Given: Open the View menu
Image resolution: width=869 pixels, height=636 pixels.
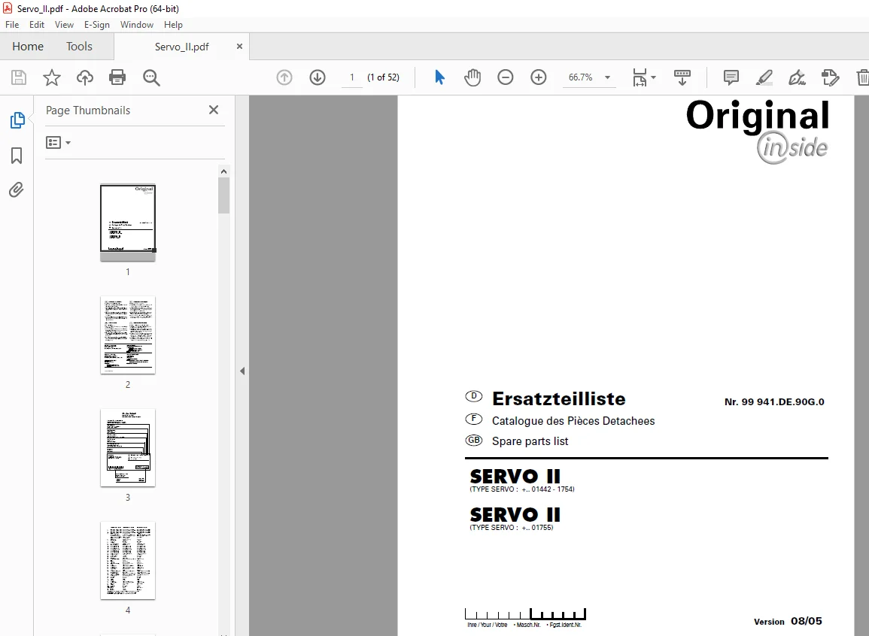Looking at the screenshot, I should [64, 25].
